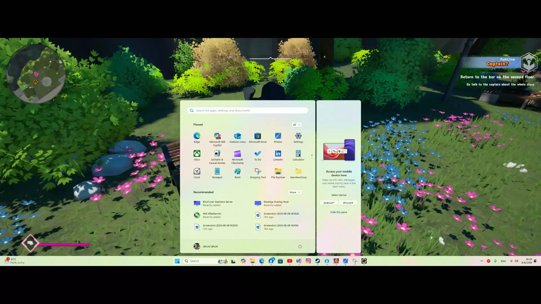Click Hide this pane link
The height and width of the screenshot is (304, 541).
(338, 212)
